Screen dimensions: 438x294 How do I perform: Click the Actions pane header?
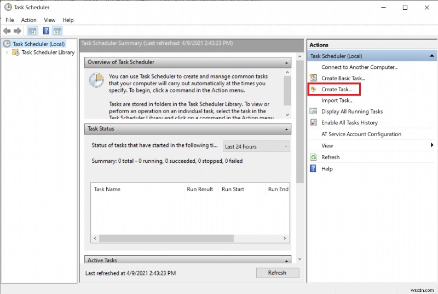tap(372, 45)
